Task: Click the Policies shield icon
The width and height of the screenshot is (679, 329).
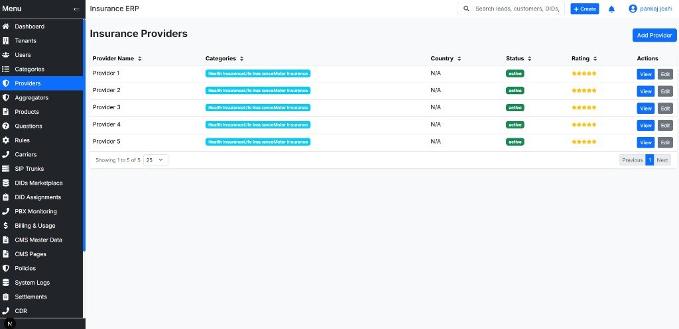Action: (x=5, y=269)
